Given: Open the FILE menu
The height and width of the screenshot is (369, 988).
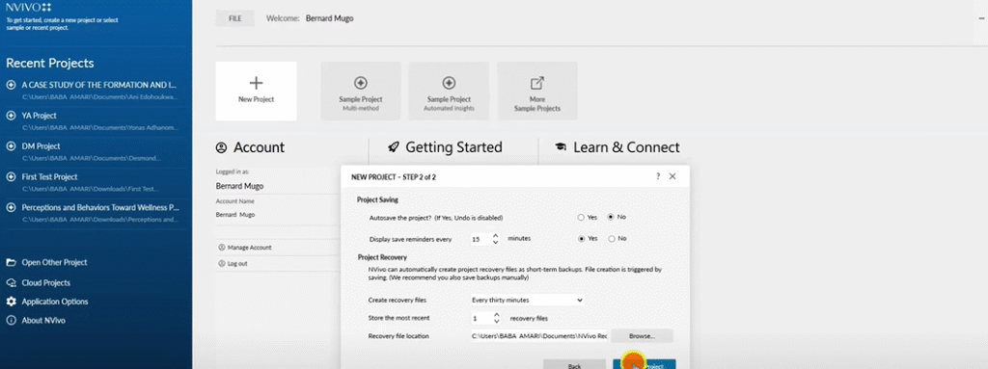Looking at the screenshot, I should [x=235, y=18].
